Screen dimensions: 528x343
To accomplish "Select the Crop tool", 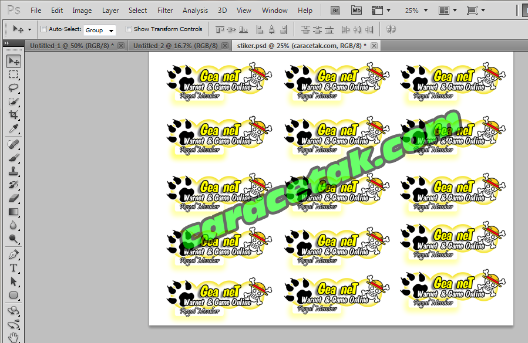I will [14, 115].
